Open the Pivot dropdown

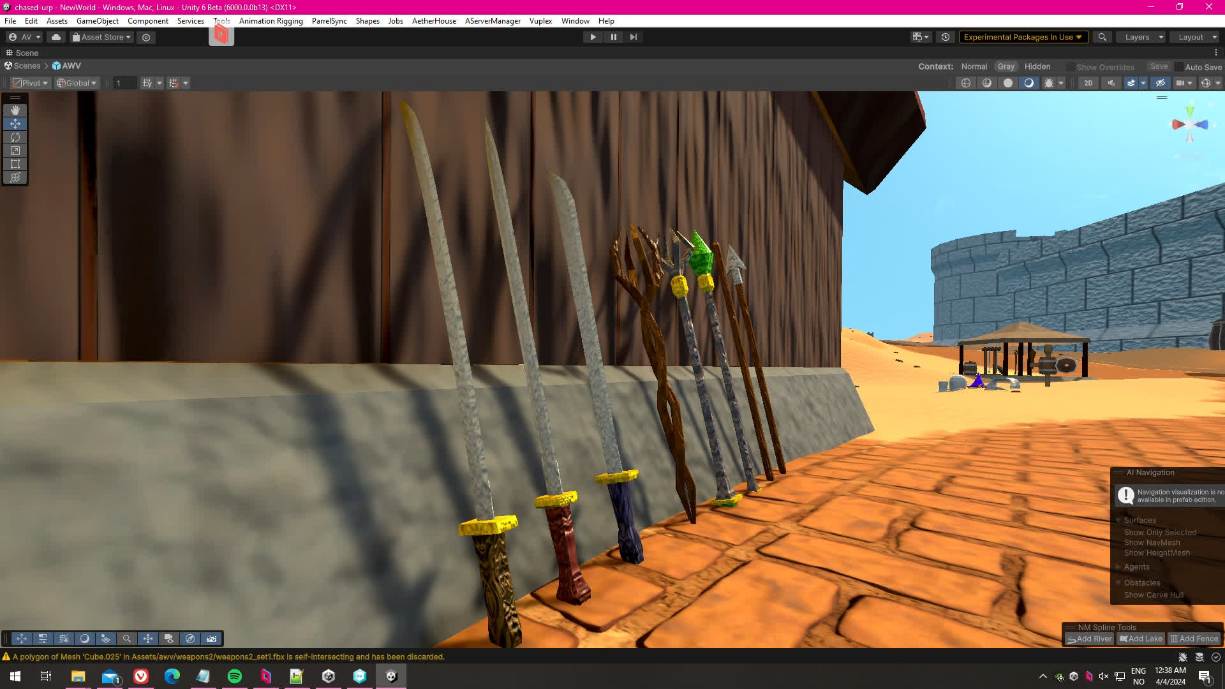tap(30, 83)
